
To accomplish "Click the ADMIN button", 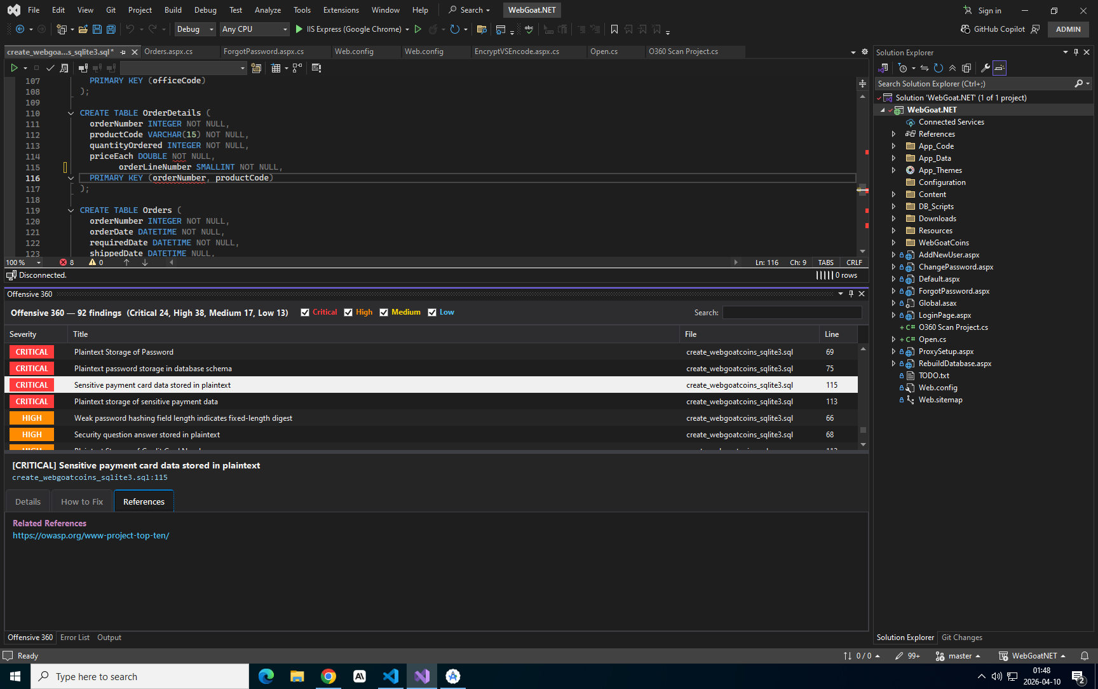I will point(1068,29).
